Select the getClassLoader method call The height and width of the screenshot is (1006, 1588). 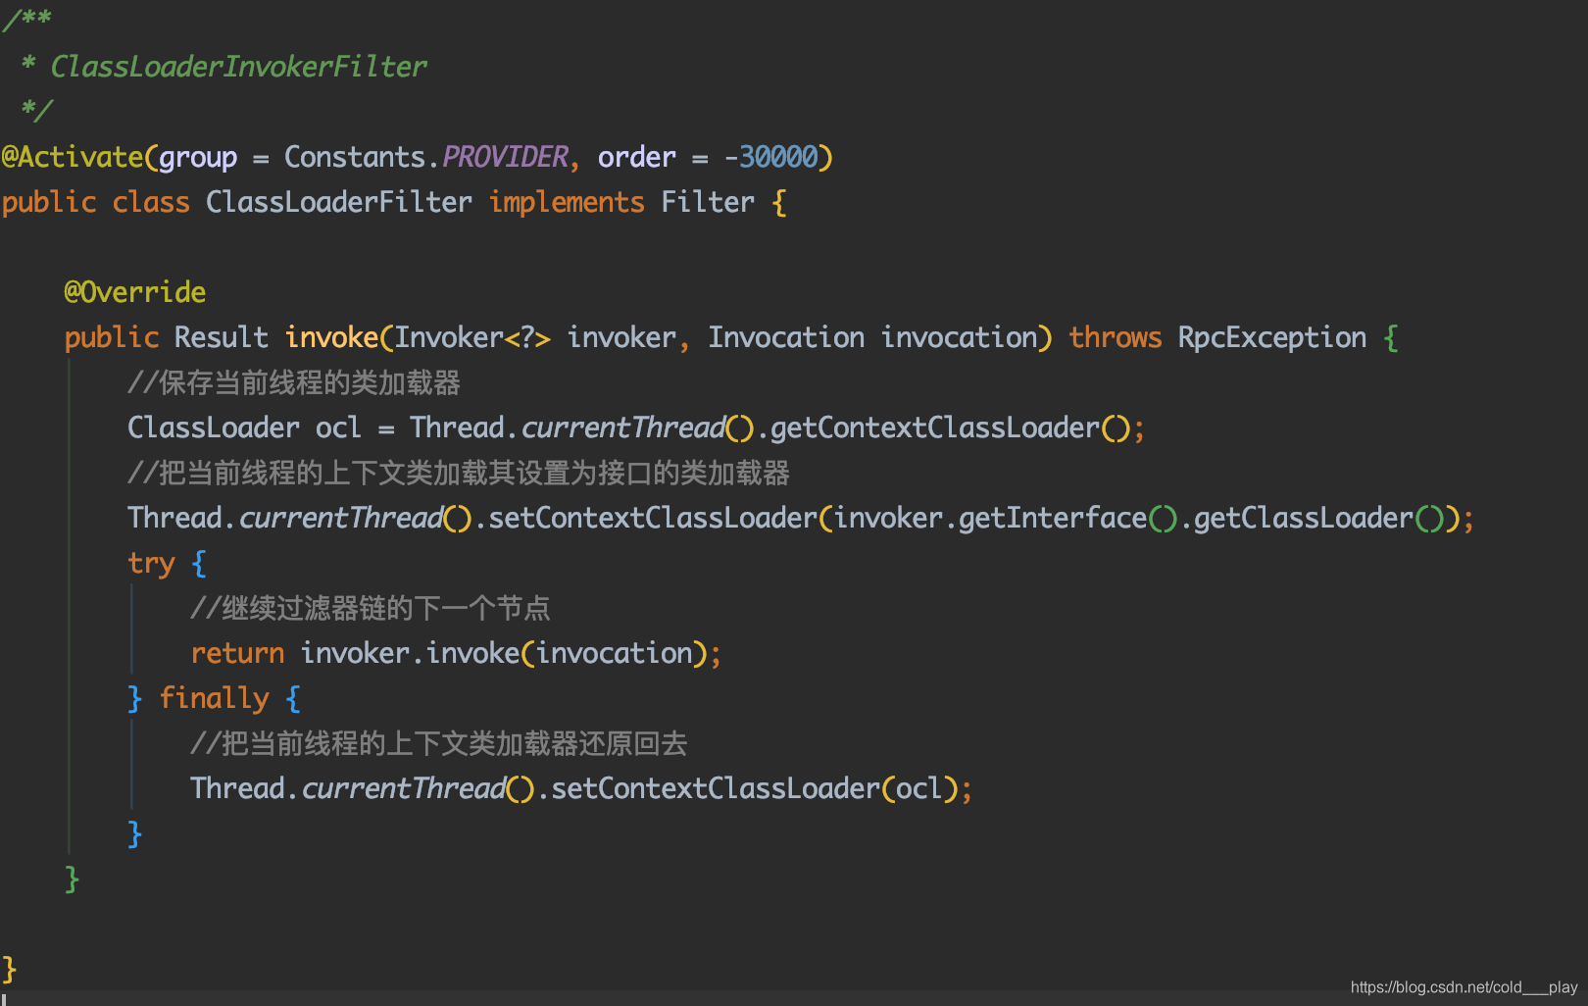click(x=1304, y=518)
